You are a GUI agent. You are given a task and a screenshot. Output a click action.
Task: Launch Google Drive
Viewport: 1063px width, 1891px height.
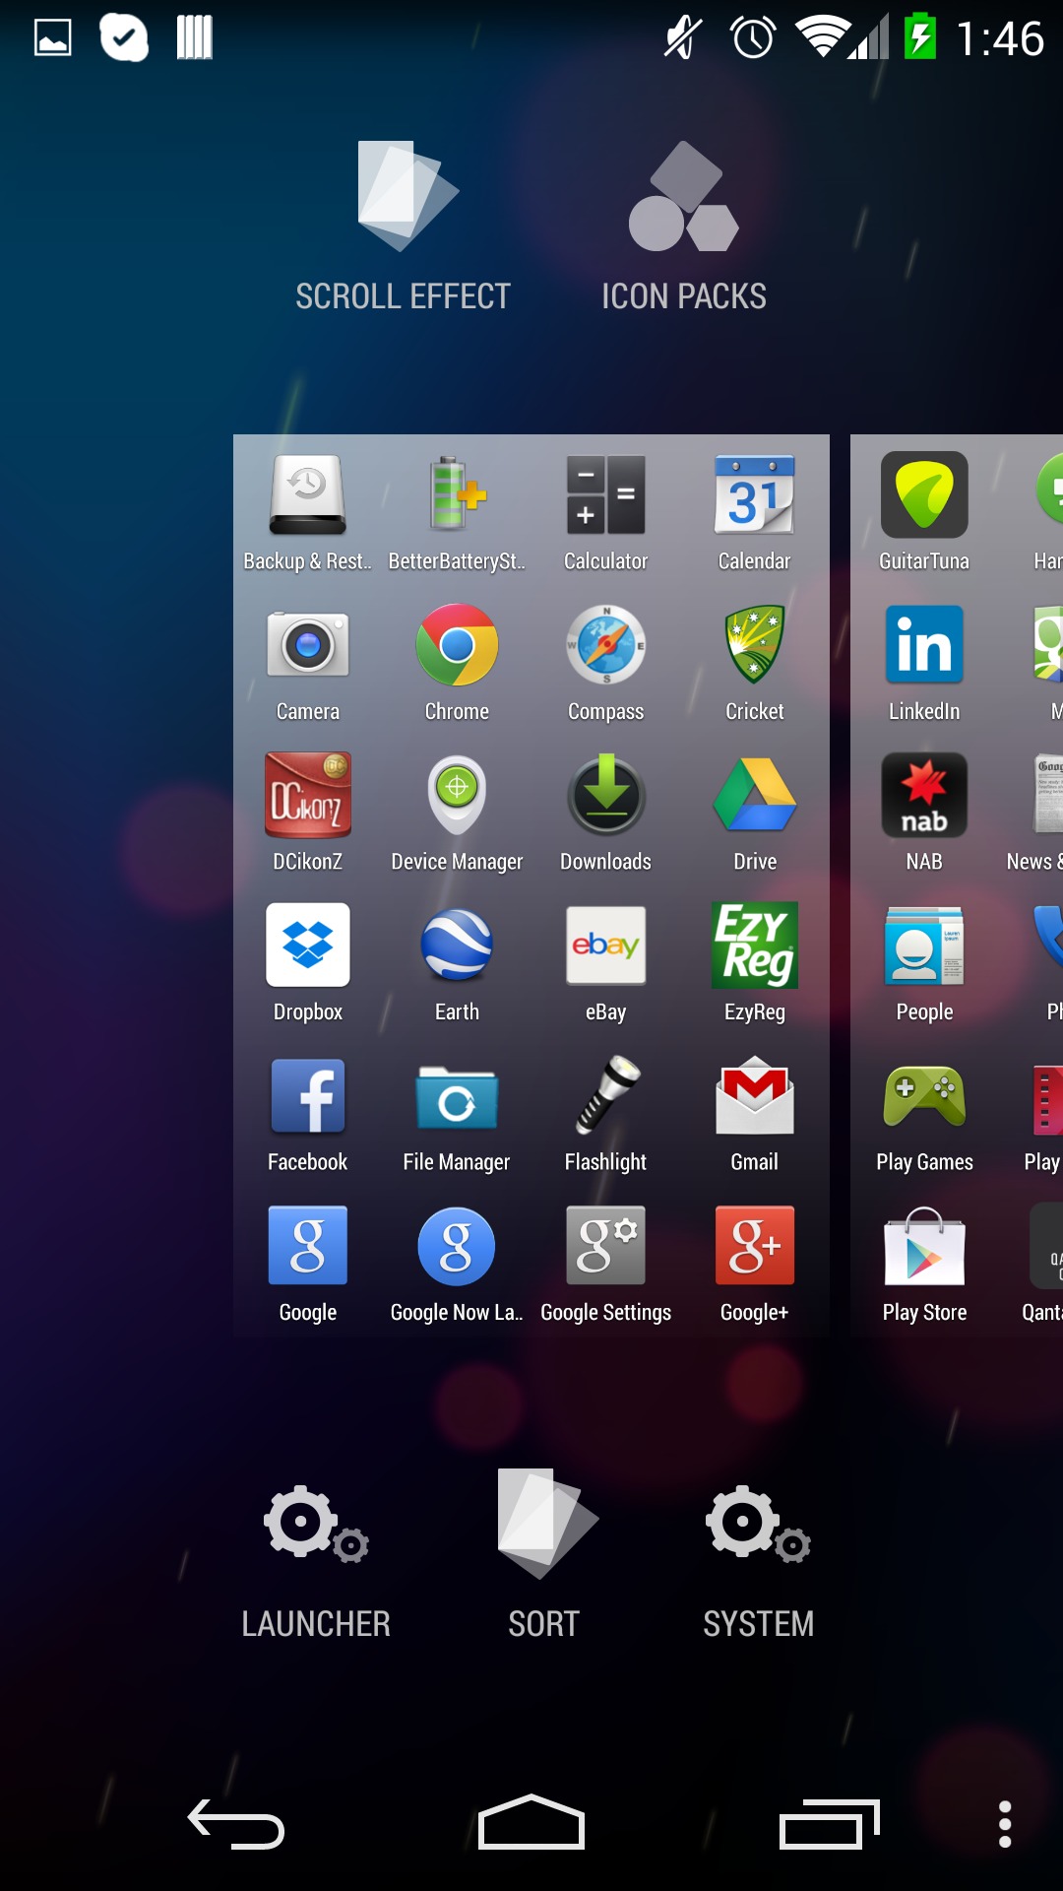754,814
